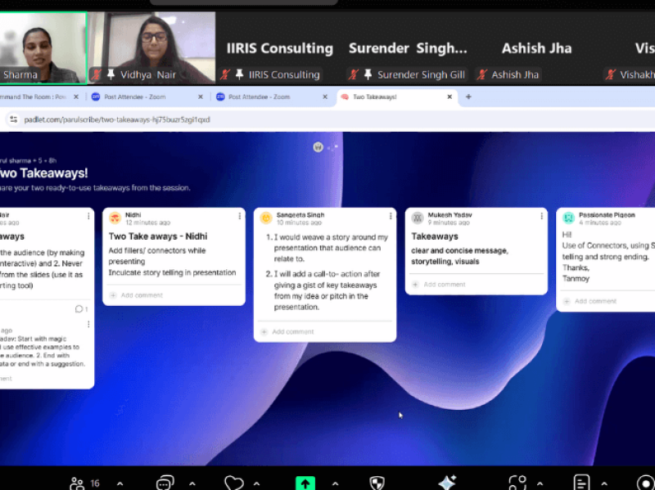Click the muted mic icon beside Ashish Jha
The height and width of the screenshot is (490, 655).
coord(482,74)
